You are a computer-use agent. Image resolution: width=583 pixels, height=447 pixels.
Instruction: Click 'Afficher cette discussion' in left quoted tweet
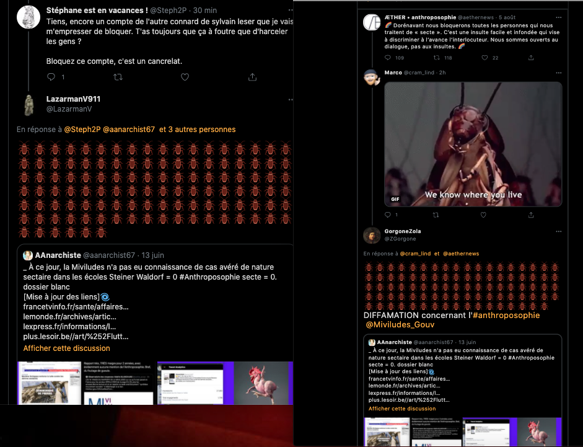66,348
